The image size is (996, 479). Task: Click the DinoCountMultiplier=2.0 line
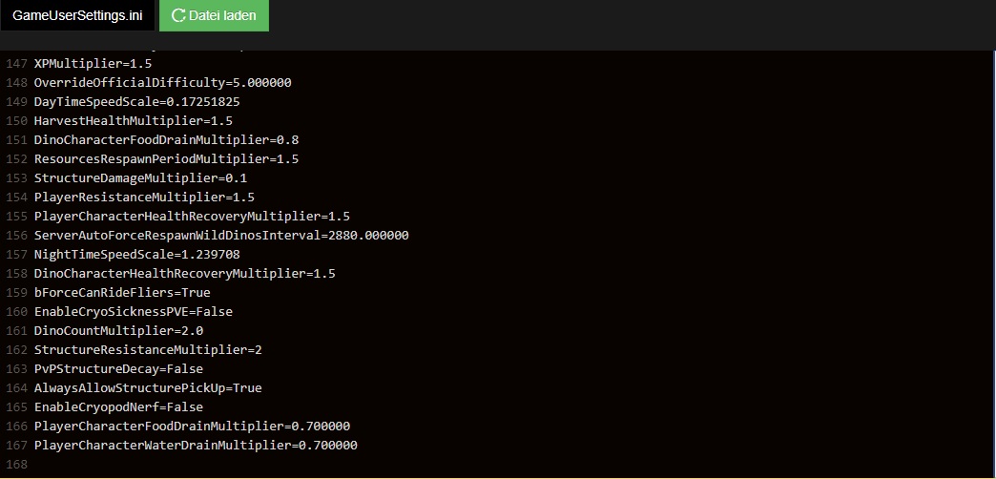(119, 330)
